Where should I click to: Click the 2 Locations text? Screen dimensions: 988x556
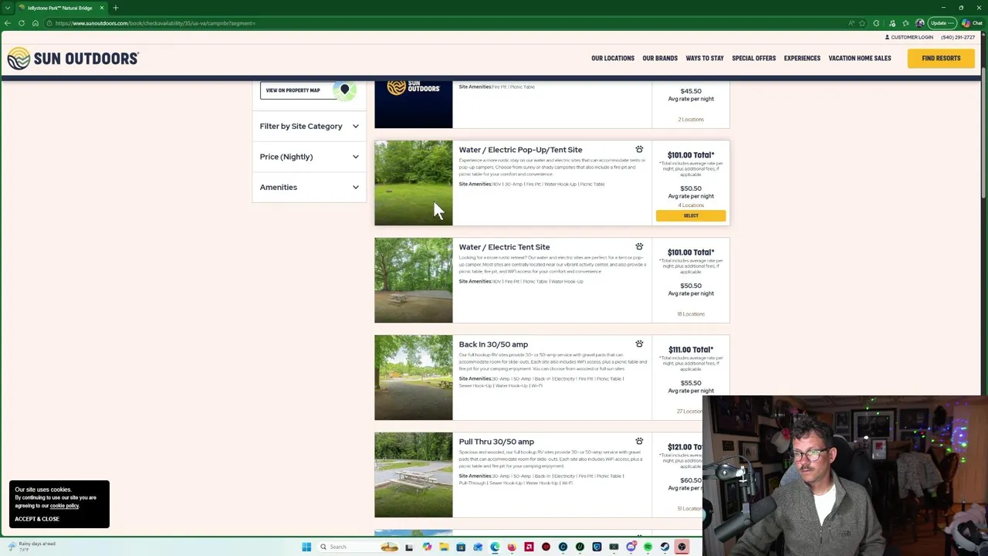(x=691, y=120)
